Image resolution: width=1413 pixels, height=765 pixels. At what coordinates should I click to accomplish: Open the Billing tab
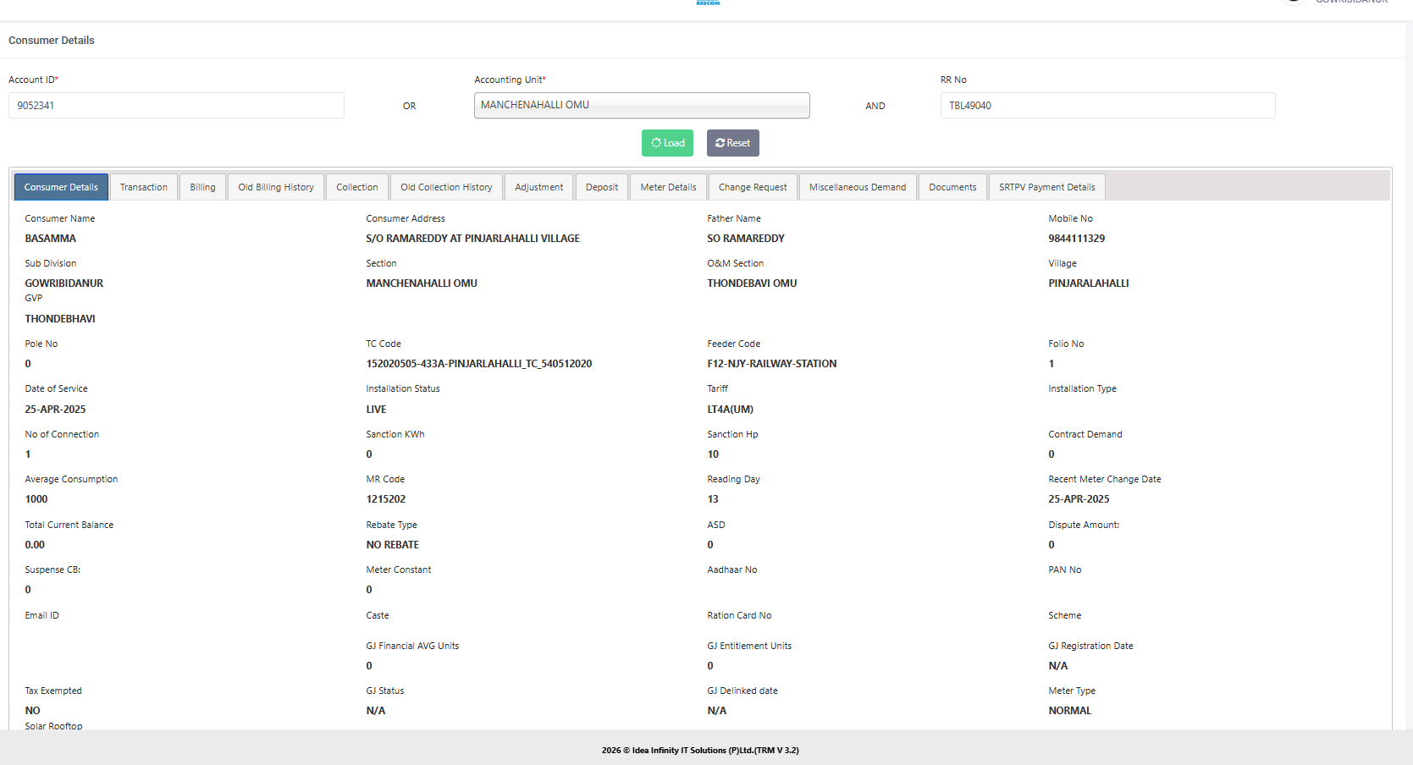click(202, 187)
